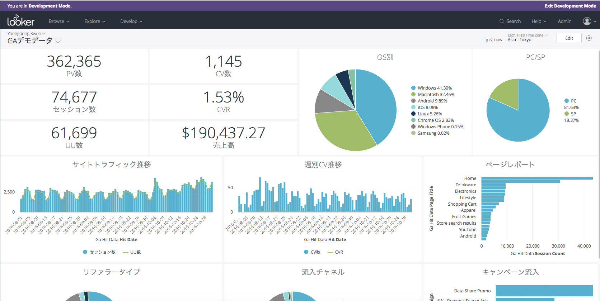
Task: Toggle Chrome OS 2.83% legend entry
Action: coord(432,120)
